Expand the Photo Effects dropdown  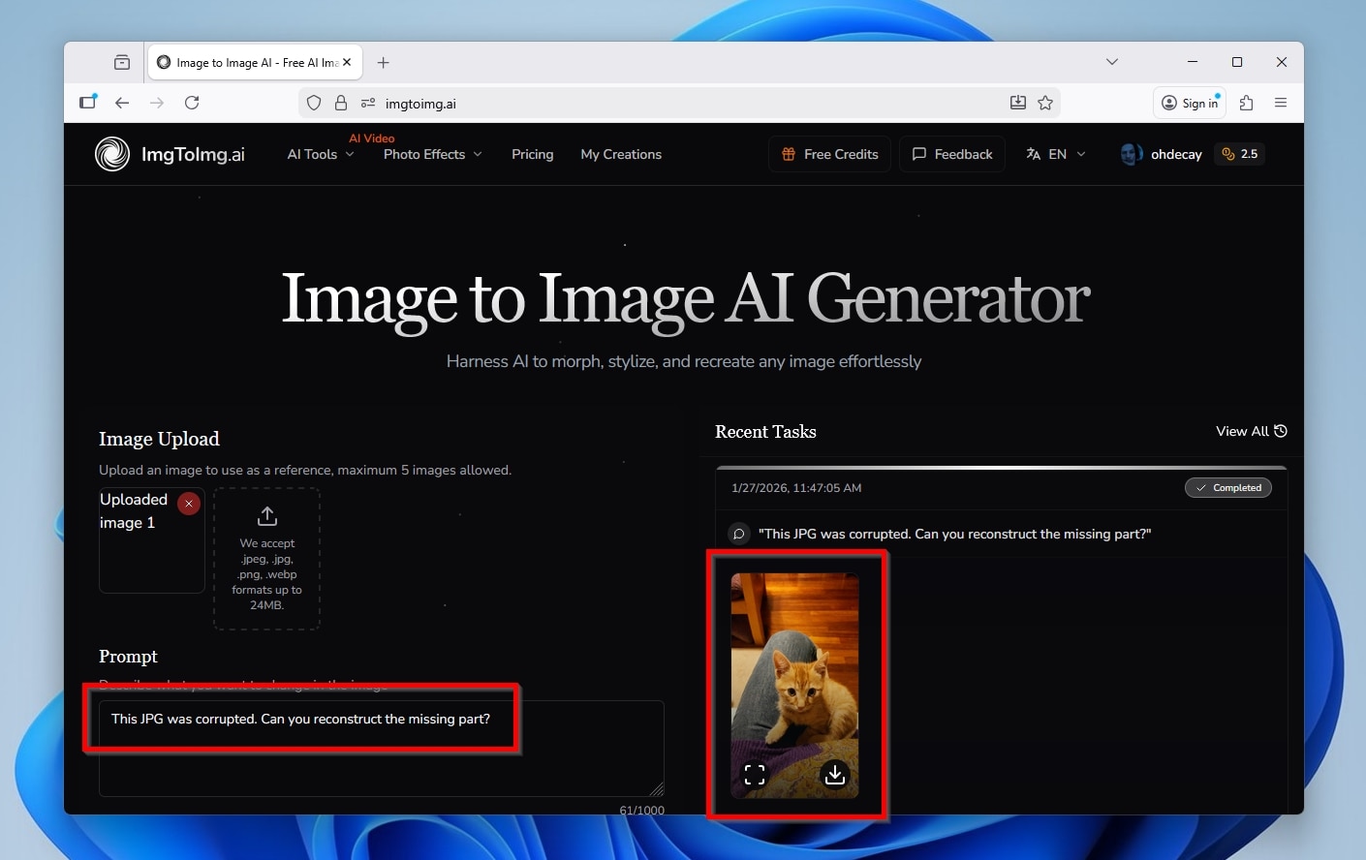point(432,155)
